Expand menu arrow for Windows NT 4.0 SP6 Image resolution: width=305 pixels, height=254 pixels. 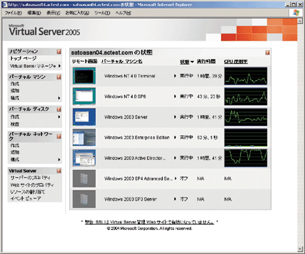pos(175,97)
